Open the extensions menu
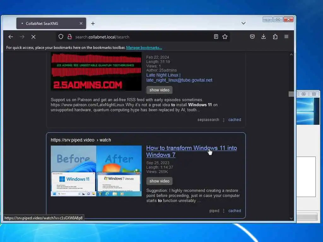The image size is (323, 242). (275, 37)
